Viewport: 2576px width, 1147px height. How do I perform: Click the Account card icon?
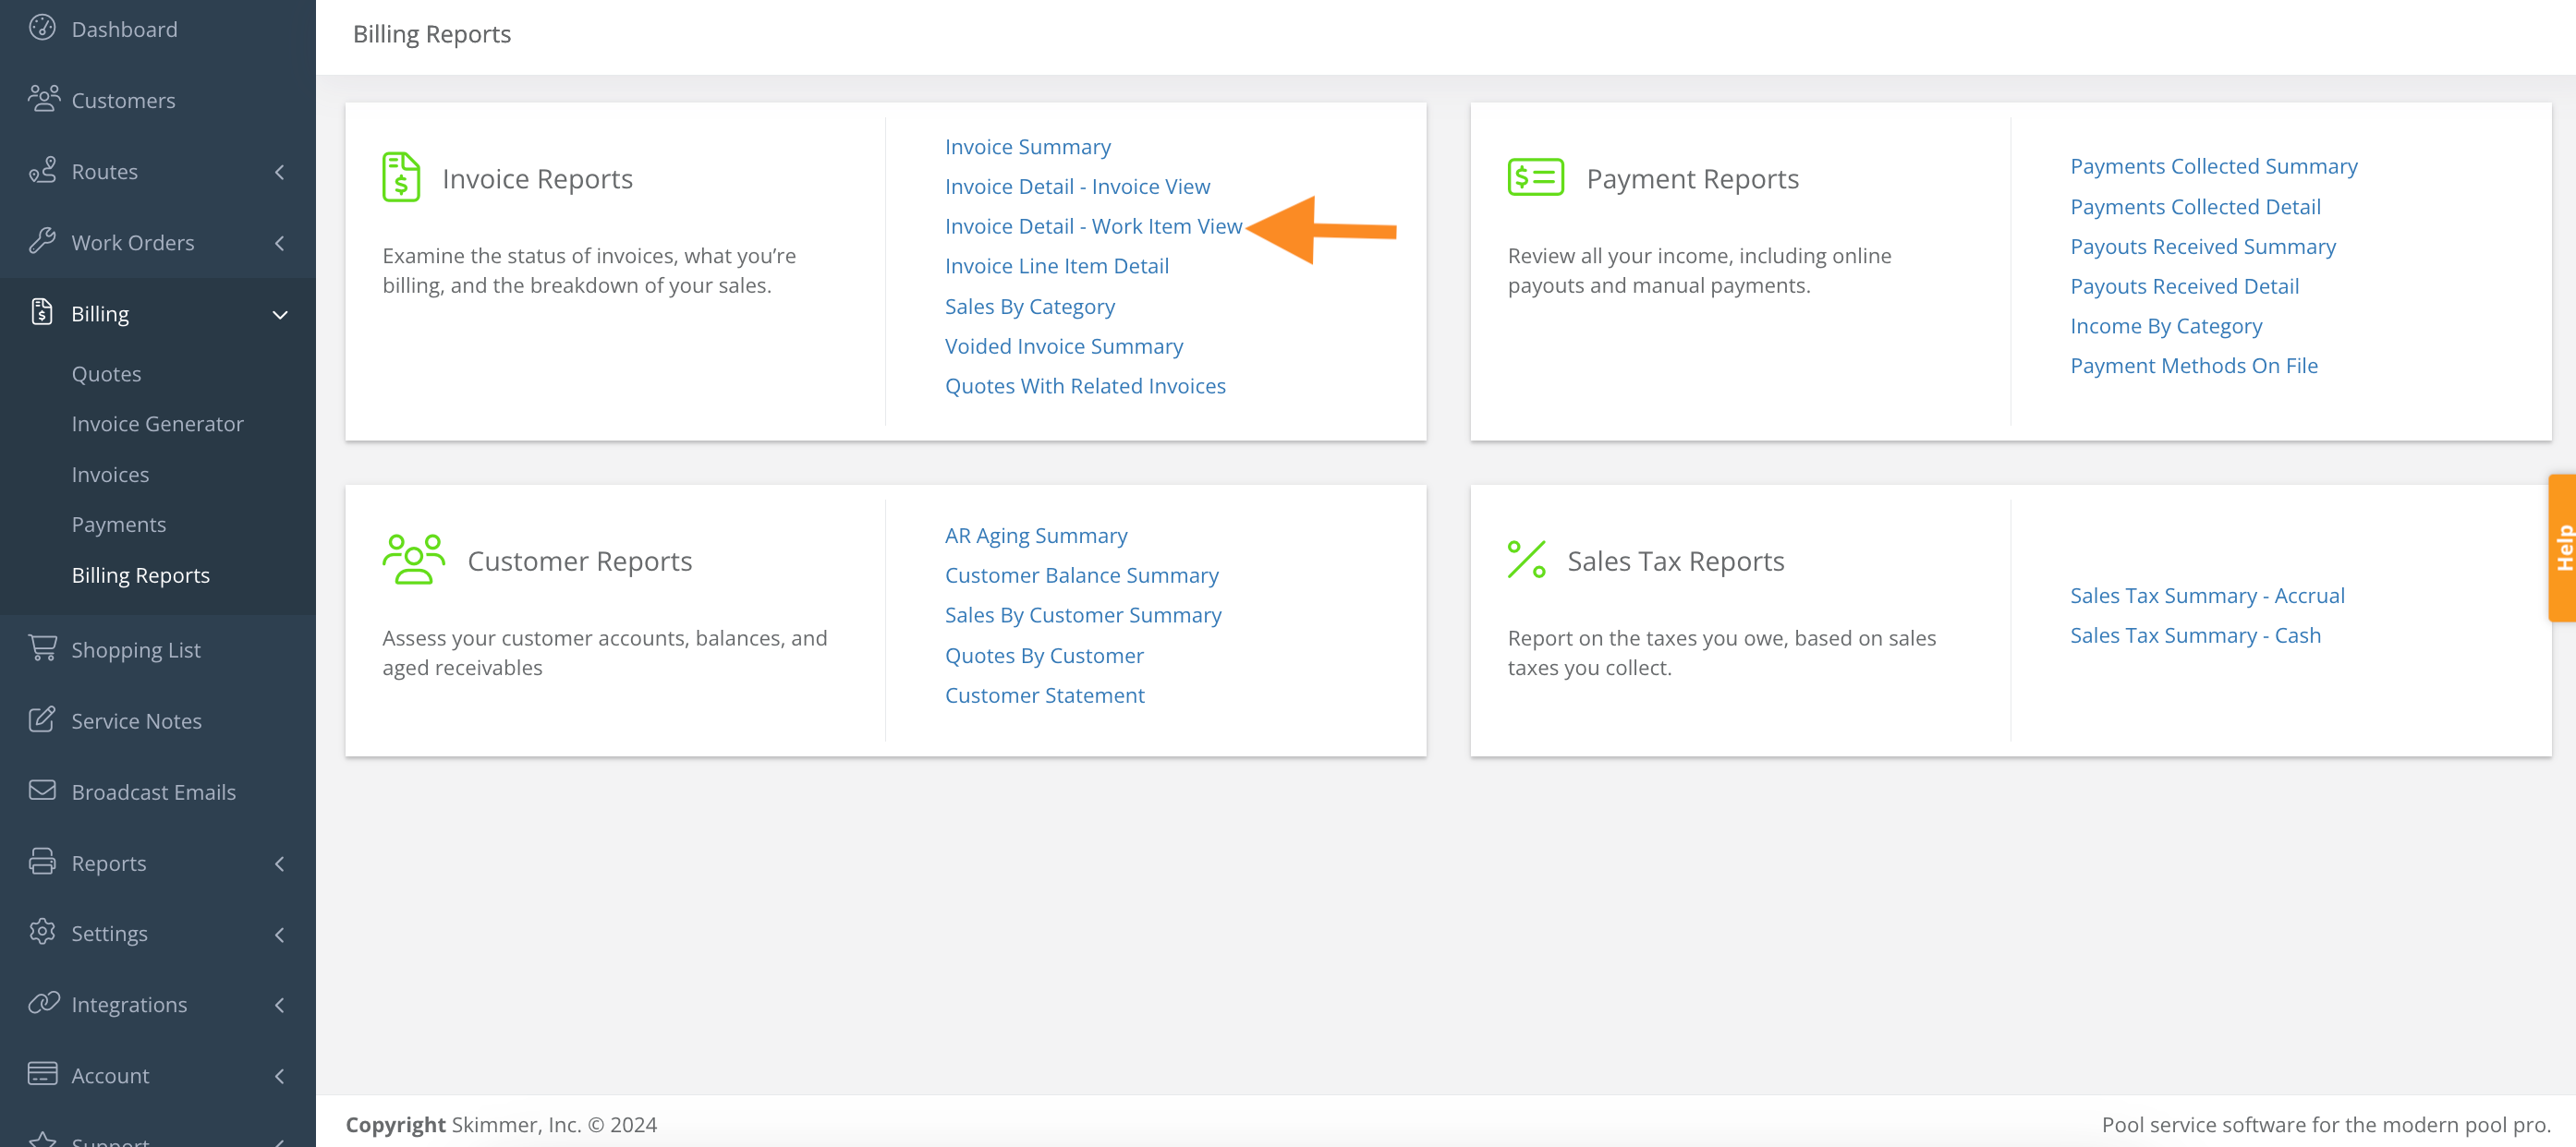[x=42, y=1074]
